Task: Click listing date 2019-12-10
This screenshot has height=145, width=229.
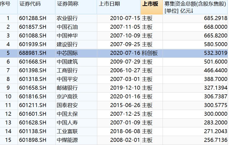Action: click(119, 88)
